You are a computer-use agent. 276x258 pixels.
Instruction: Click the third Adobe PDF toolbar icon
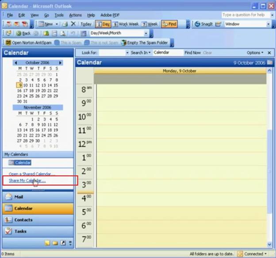pyautogui.click(x=25, y=24)
